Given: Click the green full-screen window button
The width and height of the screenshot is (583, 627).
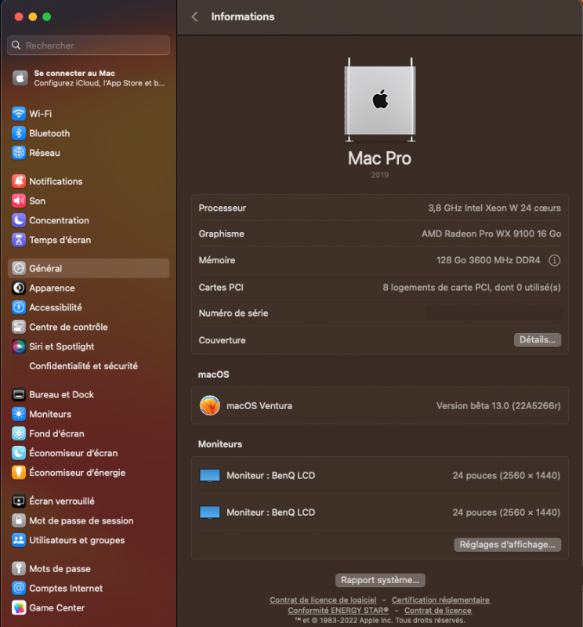Looking at the screenshot, I should 47,16.
